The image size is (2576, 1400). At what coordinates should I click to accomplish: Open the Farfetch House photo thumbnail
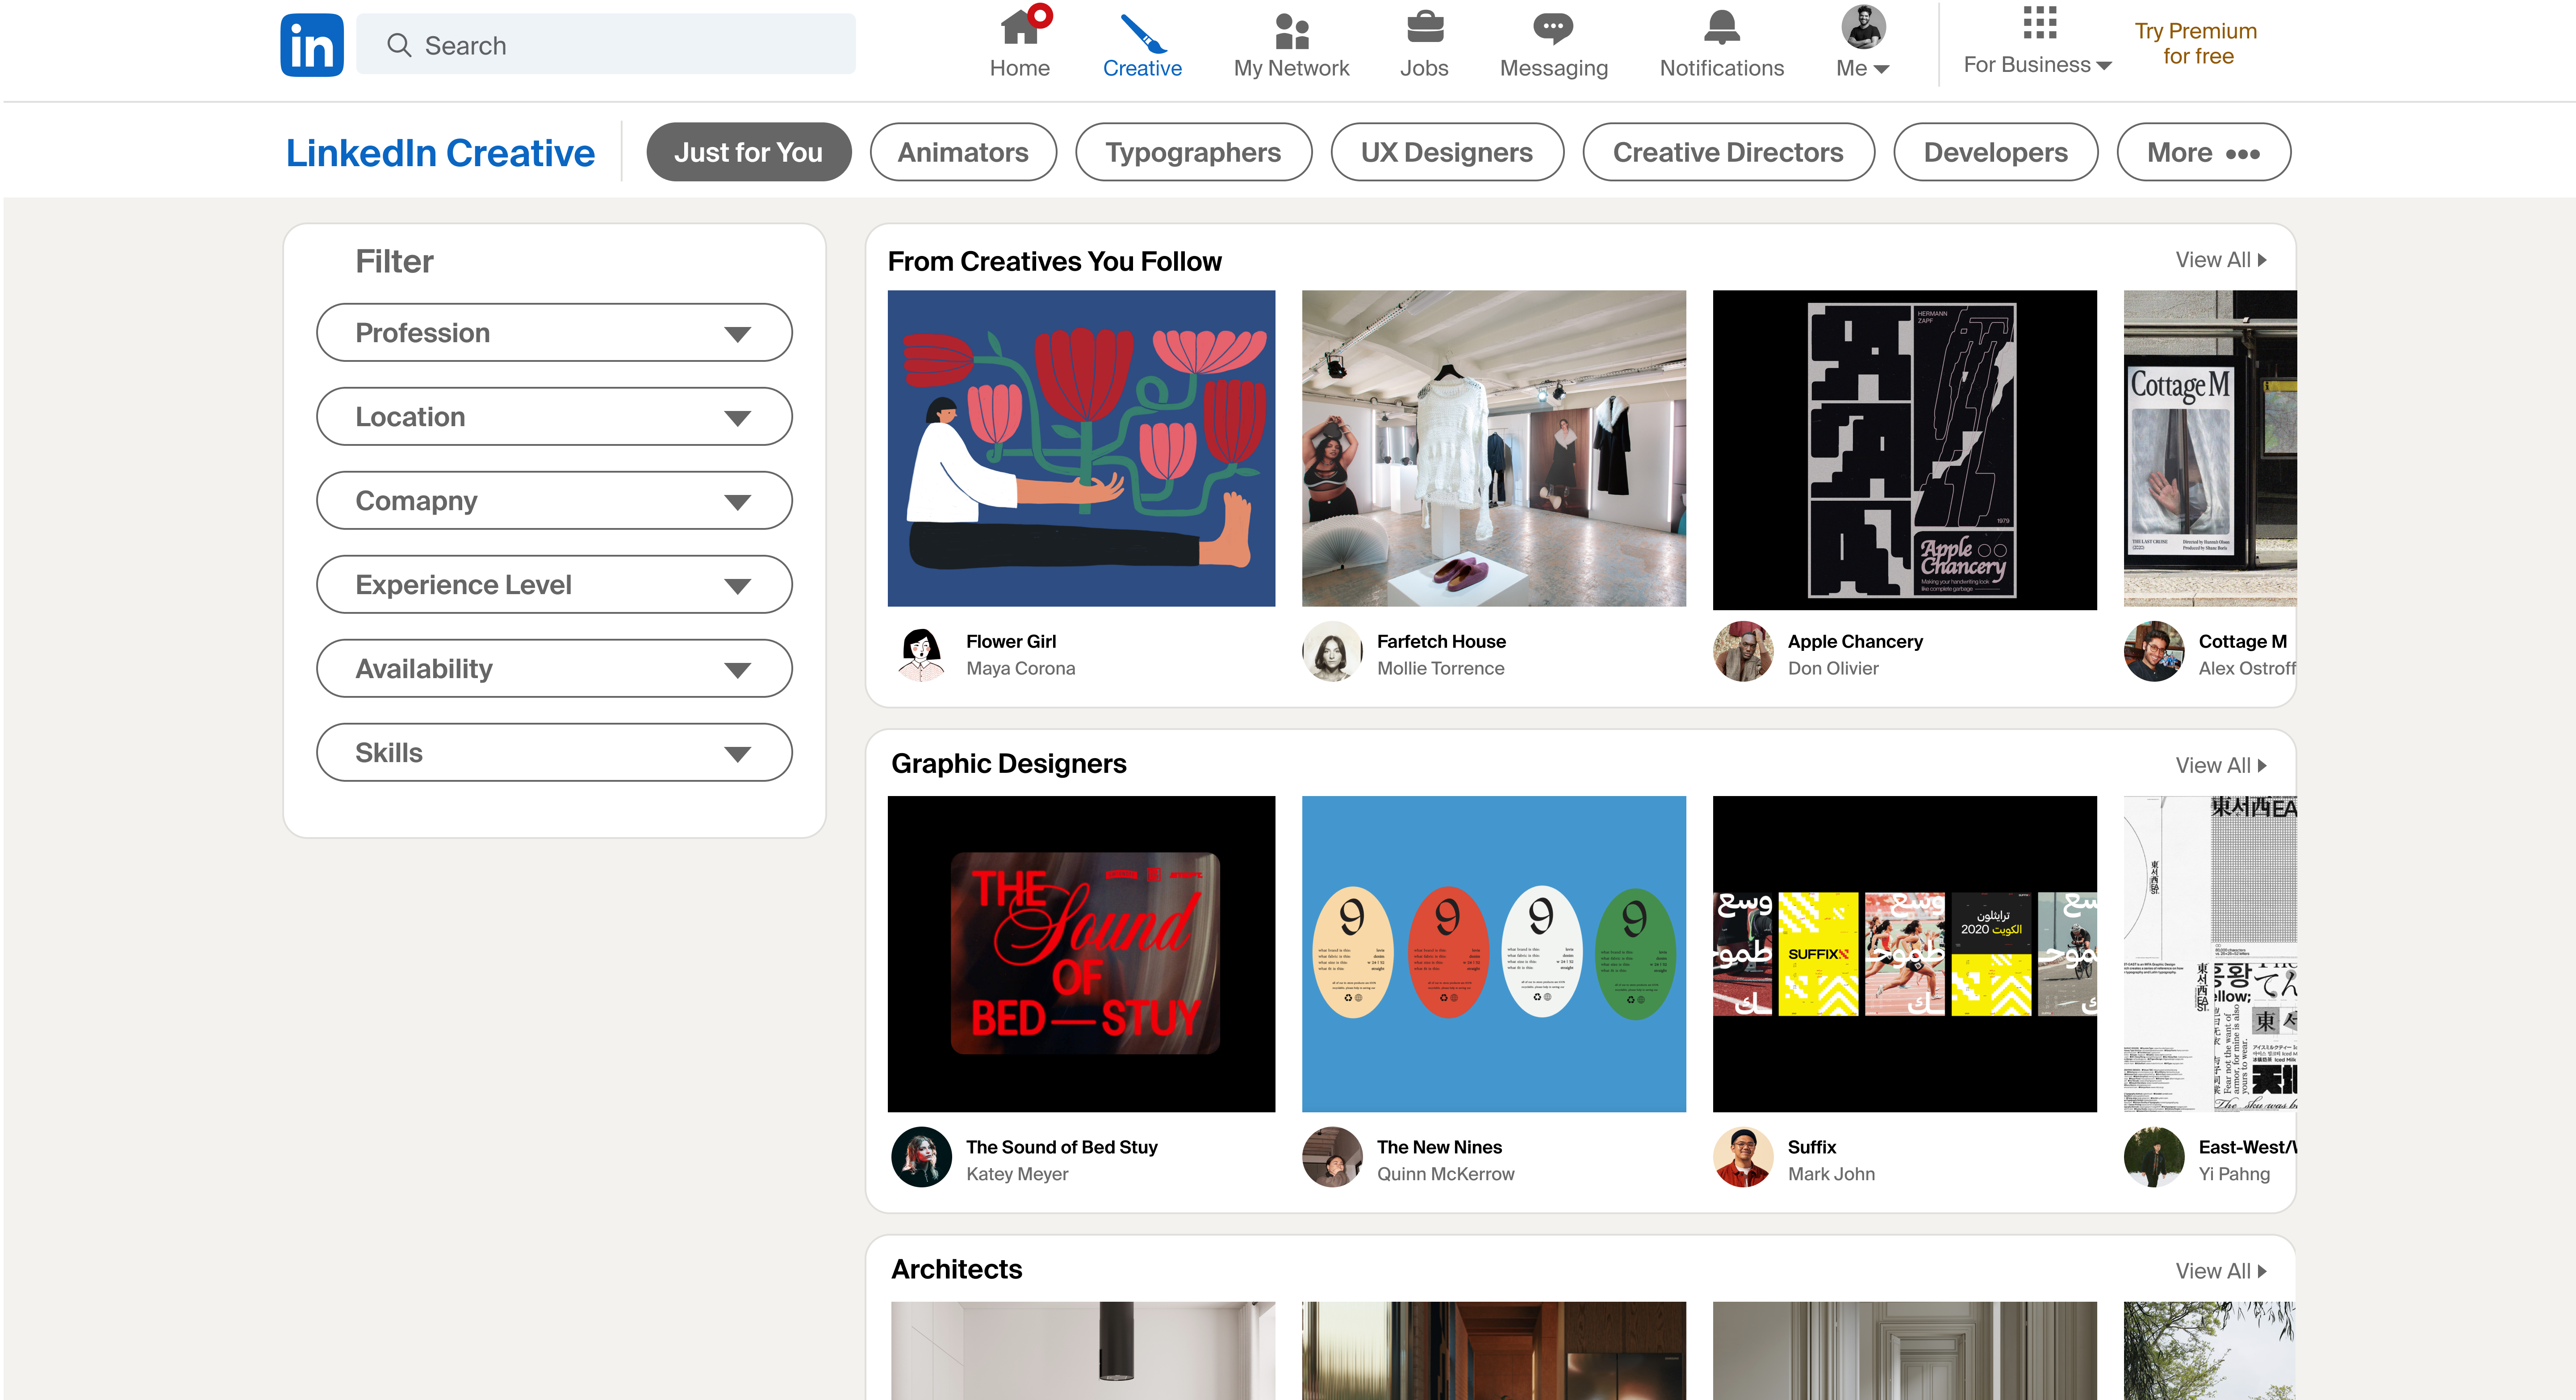[x=1493, y=449]
